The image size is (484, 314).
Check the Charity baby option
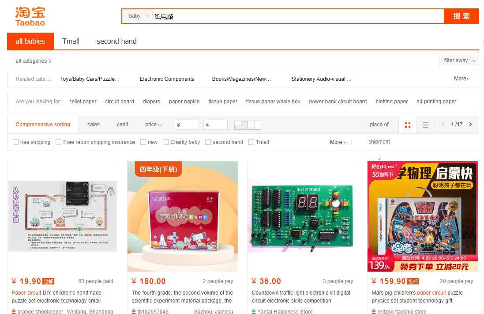(x=166, y=142)
